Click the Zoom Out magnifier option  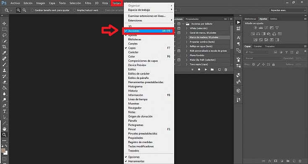24,10
